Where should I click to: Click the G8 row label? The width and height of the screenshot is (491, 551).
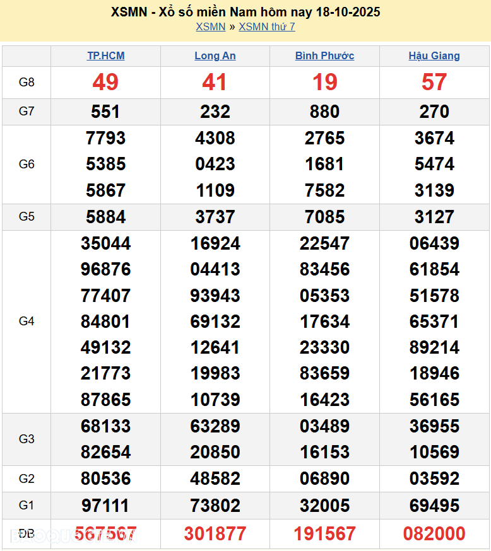(x=27, y=82)
